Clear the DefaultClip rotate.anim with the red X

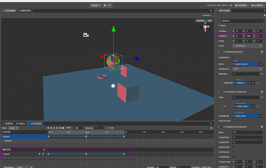(x=261, y=116)
